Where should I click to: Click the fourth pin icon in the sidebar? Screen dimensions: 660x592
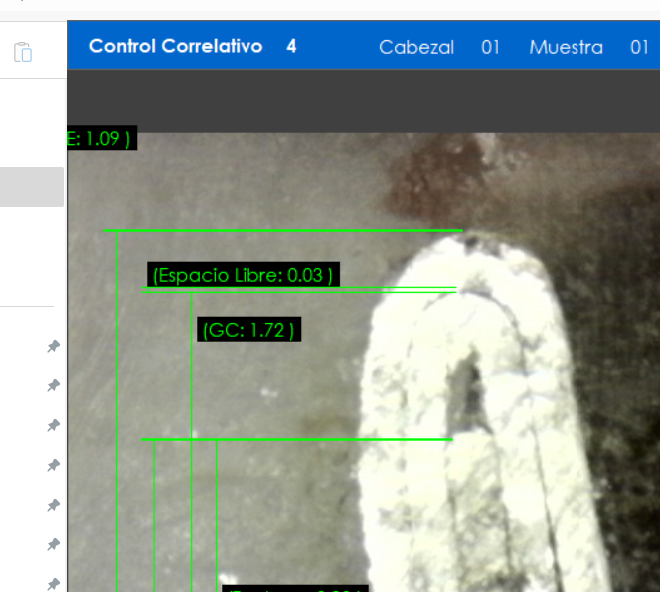tap(53, 465)
